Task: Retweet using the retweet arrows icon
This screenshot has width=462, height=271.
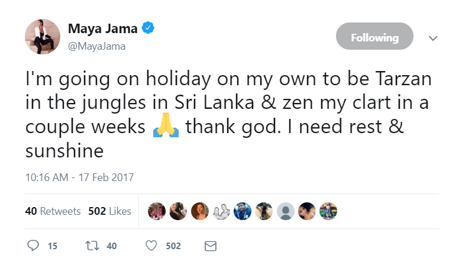Action: click(x=92, y=246)
